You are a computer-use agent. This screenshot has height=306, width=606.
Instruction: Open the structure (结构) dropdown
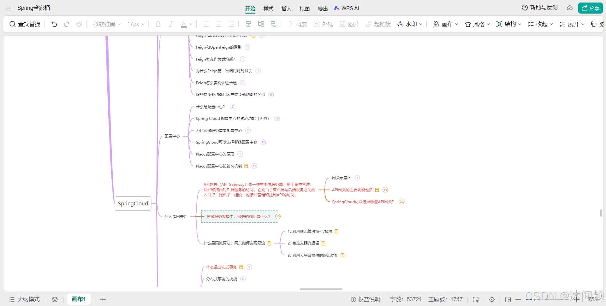tap(509, 24)
